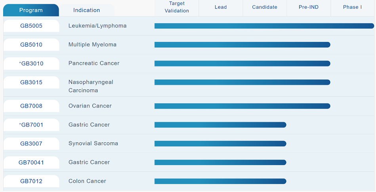This screenshot has height=192, width=376.
Task: Open the GB5005 program entry
Action: (31, 26)
